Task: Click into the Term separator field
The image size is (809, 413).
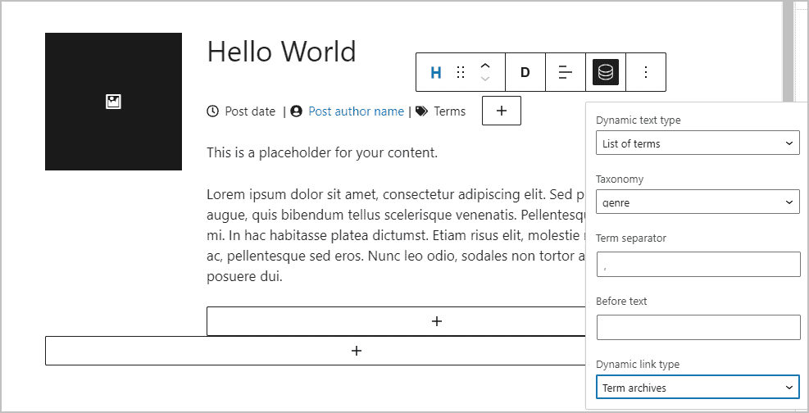Action: pos(698,264)
